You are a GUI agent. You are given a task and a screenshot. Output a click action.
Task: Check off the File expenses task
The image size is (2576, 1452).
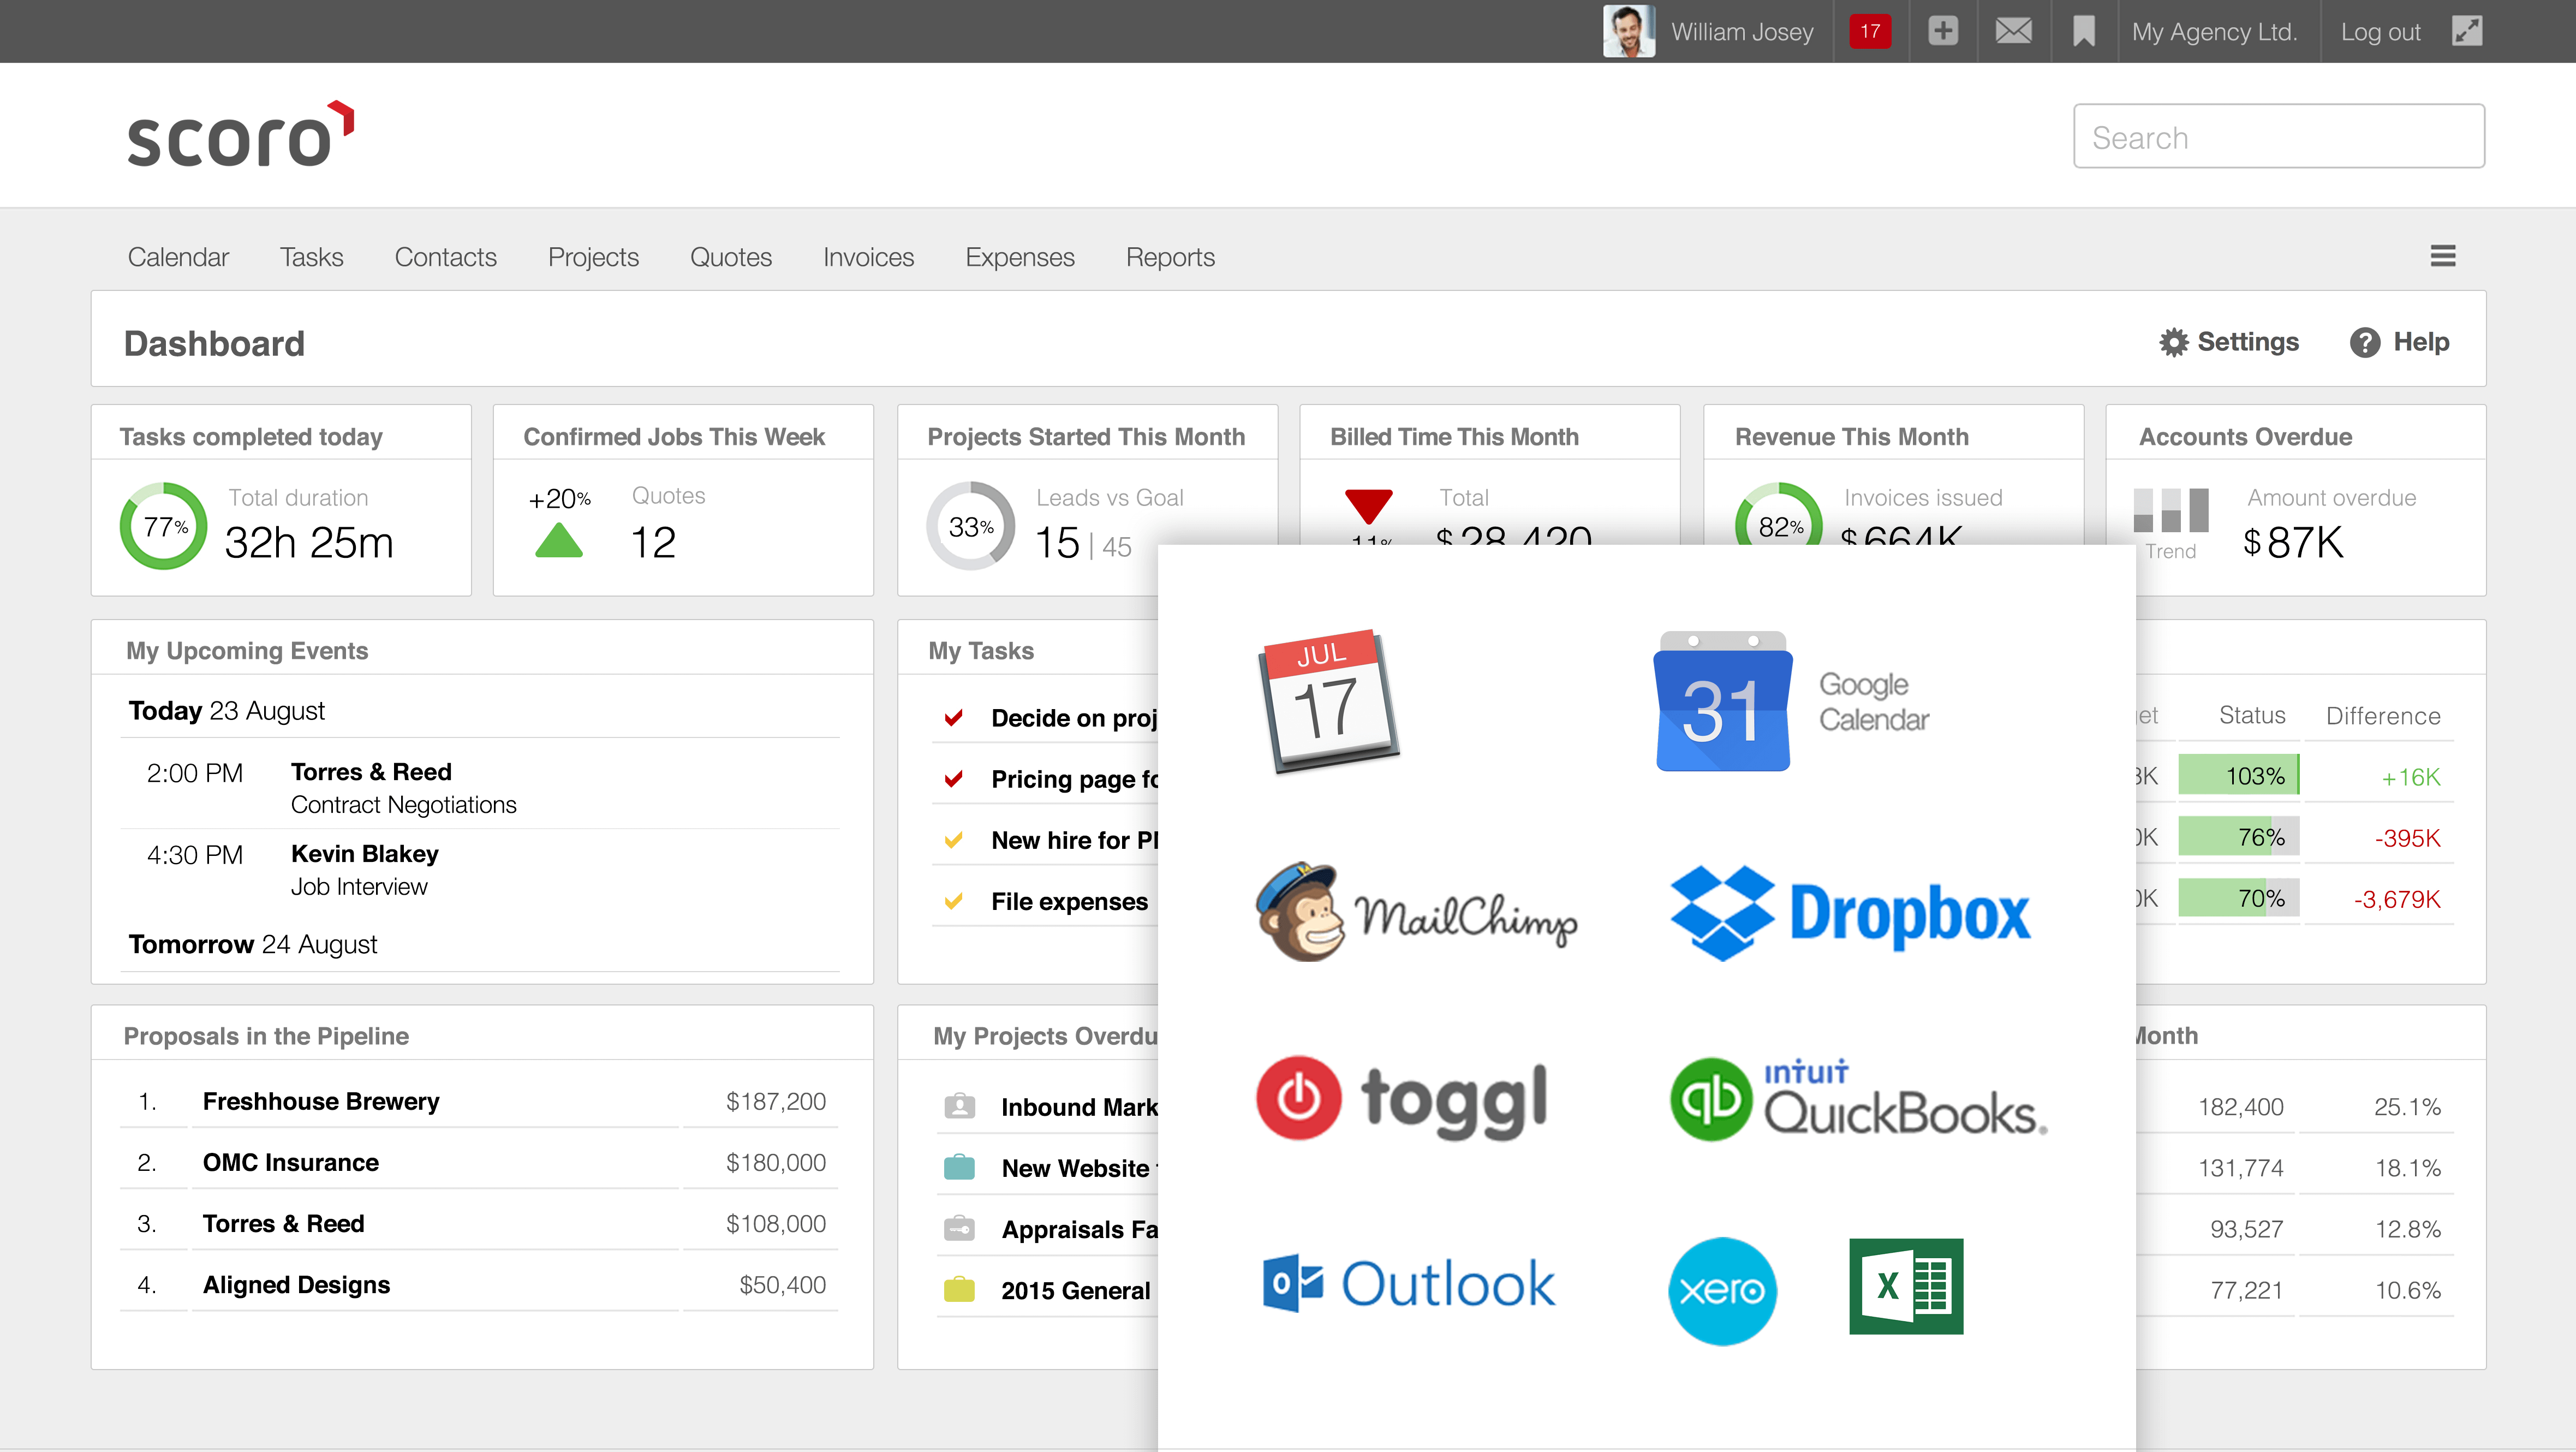point(954,900)
